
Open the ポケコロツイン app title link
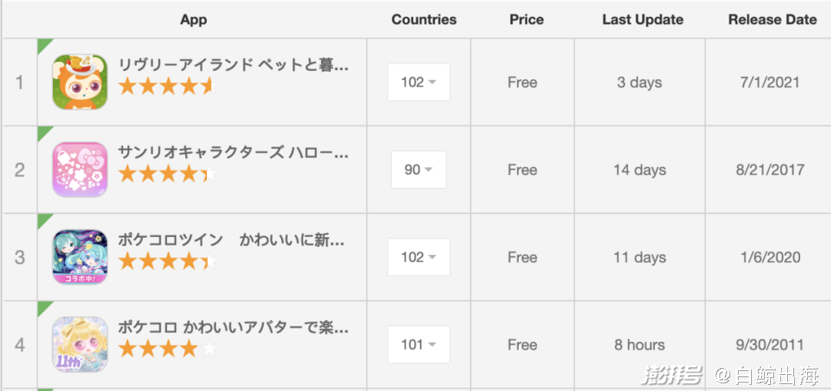click(233, 240)
